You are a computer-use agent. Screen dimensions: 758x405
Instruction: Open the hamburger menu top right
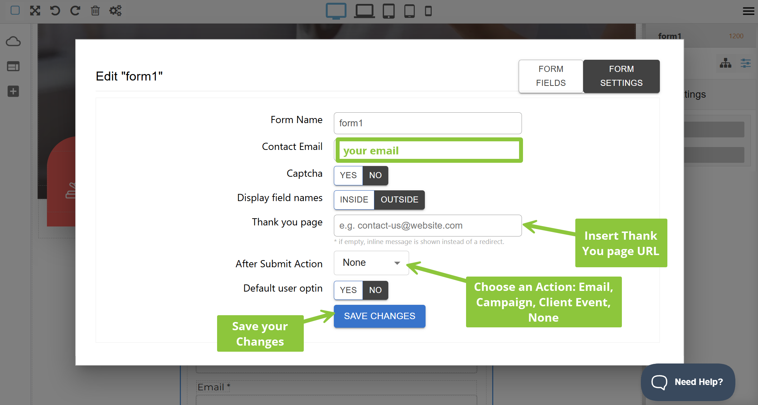(748, 11)
